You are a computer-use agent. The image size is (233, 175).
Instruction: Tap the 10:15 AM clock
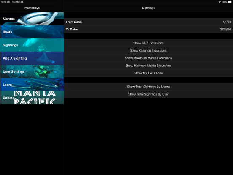pyautogui.click(x=5, y=2)
